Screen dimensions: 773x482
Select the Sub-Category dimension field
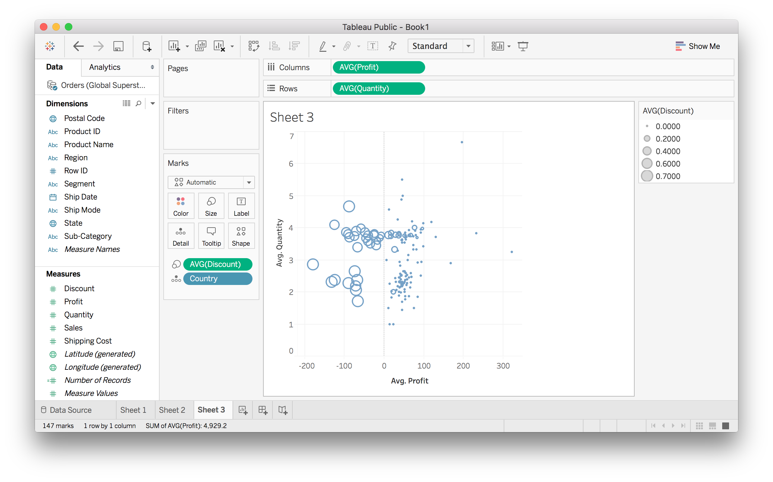pos(88,236)
